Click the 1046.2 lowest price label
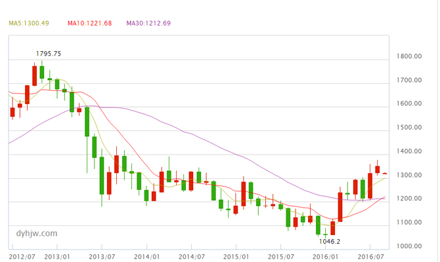 pos(331,241)
